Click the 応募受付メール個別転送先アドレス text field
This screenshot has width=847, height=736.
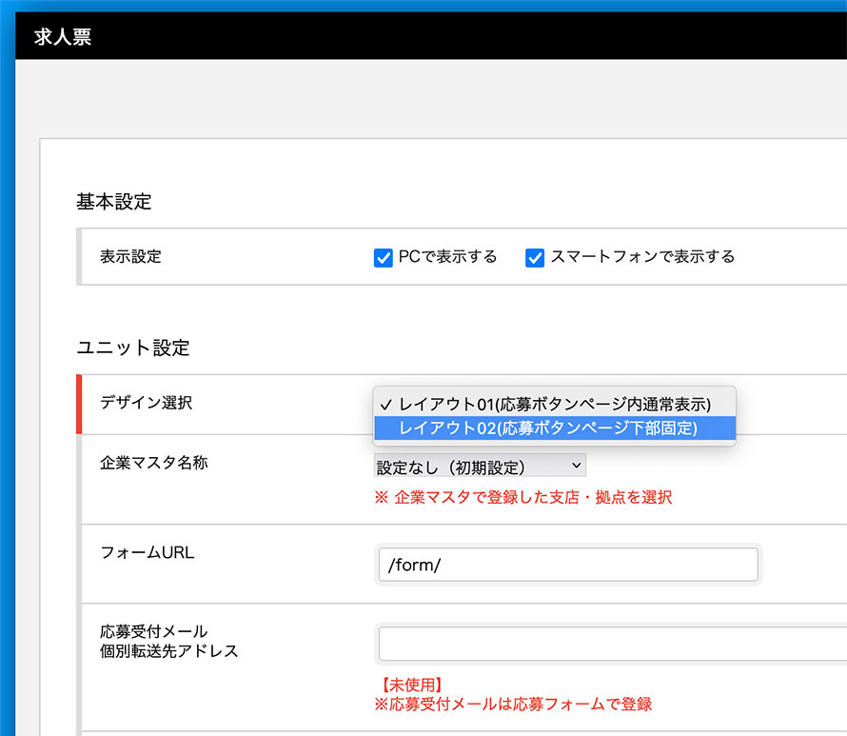(613, 644)
